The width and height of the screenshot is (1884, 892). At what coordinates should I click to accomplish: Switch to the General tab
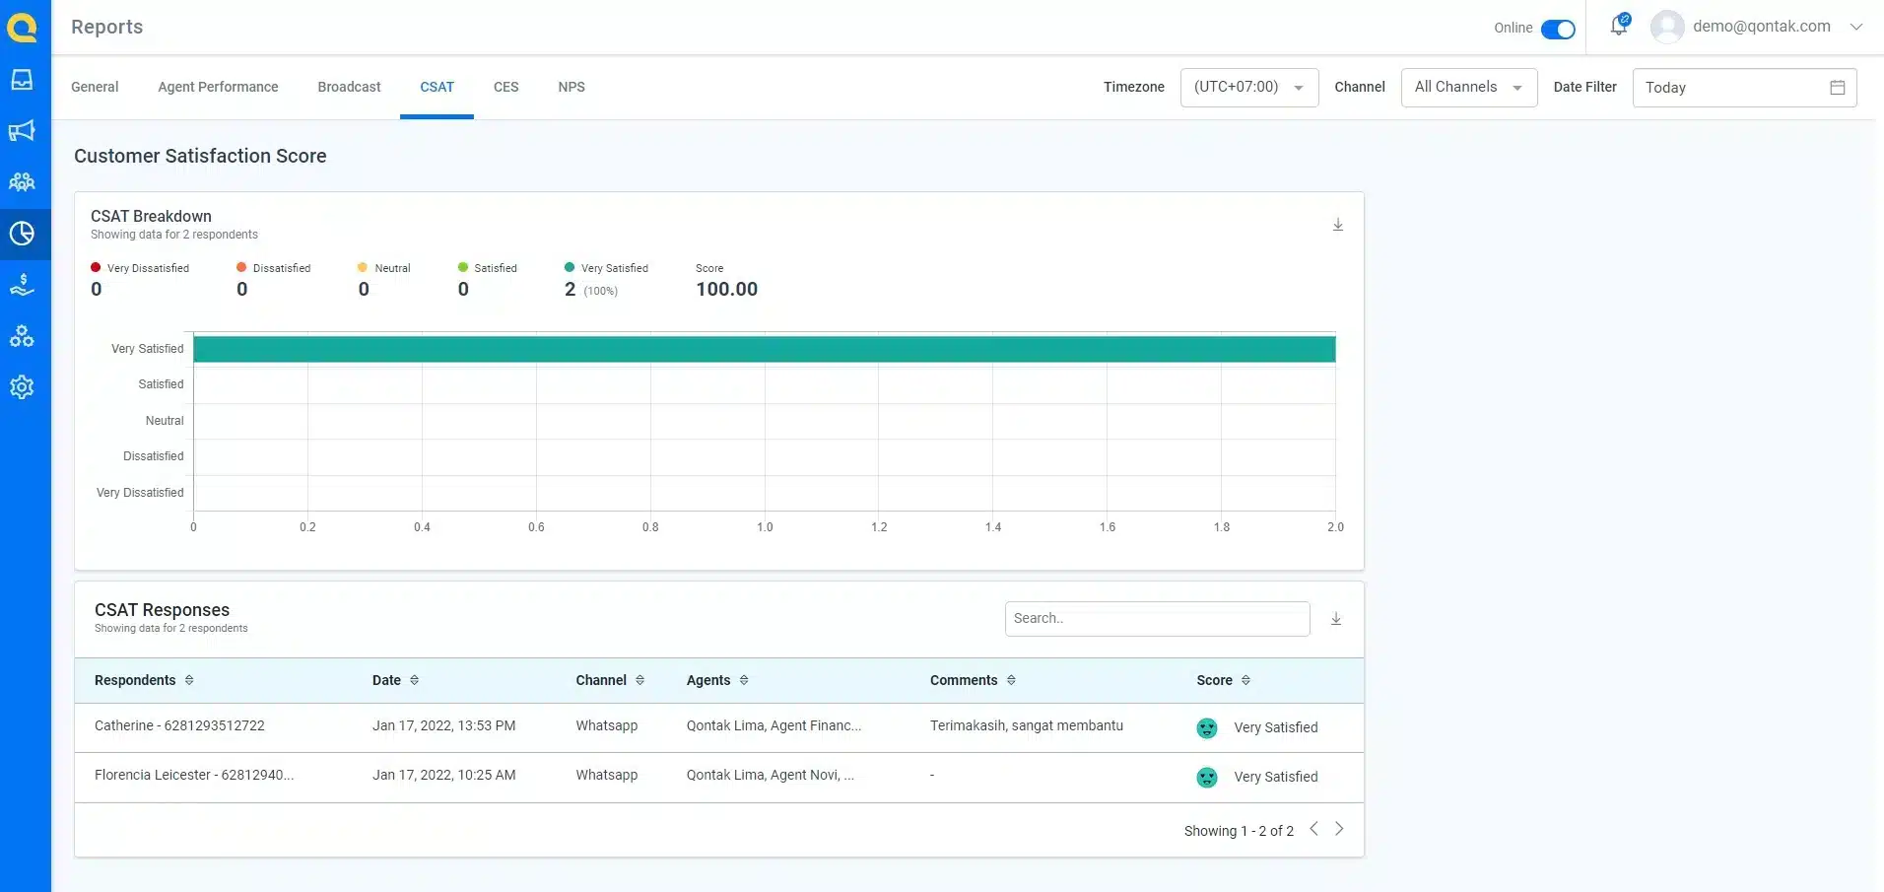point(95,87)
